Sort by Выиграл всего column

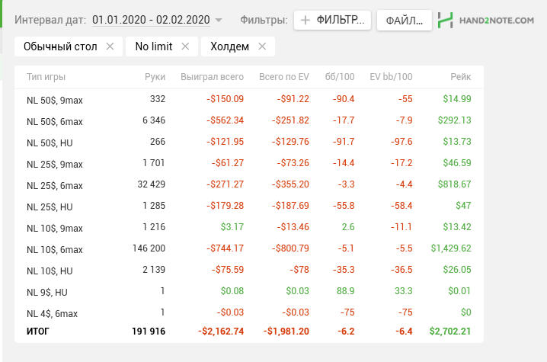pyautogui.click(x=212, y=77)
